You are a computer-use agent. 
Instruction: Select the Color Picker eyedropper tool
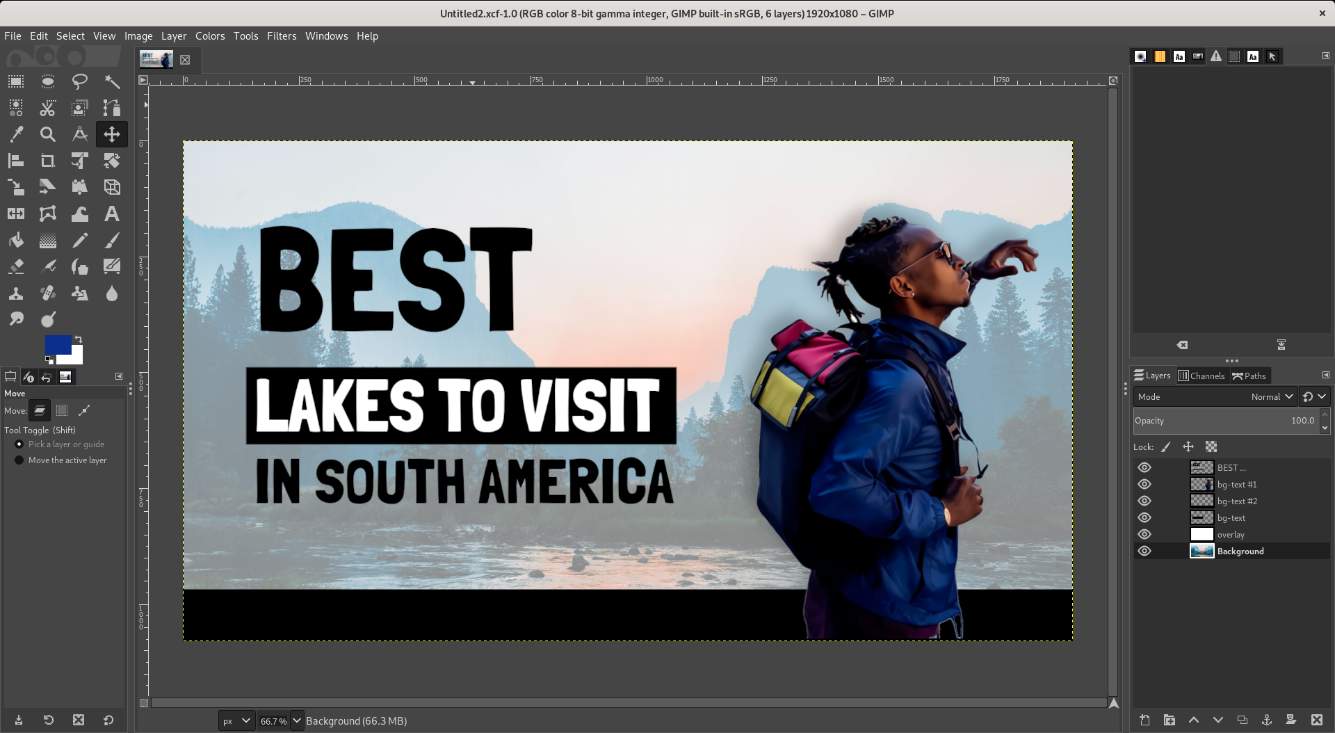tap(16, 134)
